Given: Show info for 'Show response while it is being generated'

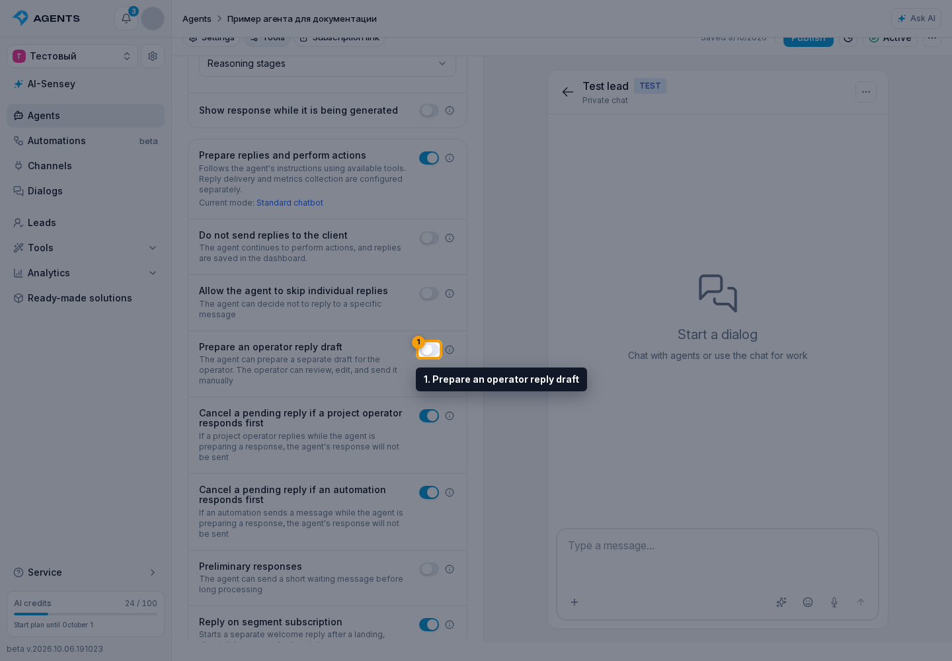Looking at the screenshot, I should click(x=450, y=110).
